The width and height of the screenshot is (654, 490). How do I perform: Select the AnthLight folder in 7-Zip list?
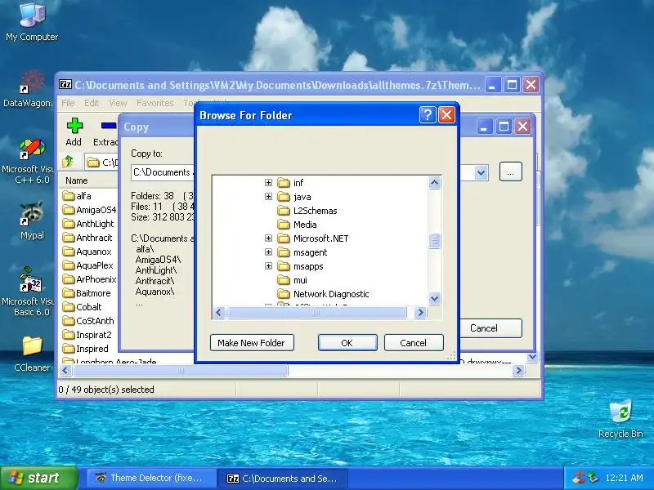click(x=88, y=224)
